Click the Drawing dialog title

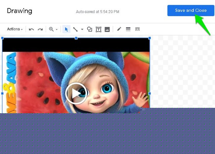[x=19, y=11]
